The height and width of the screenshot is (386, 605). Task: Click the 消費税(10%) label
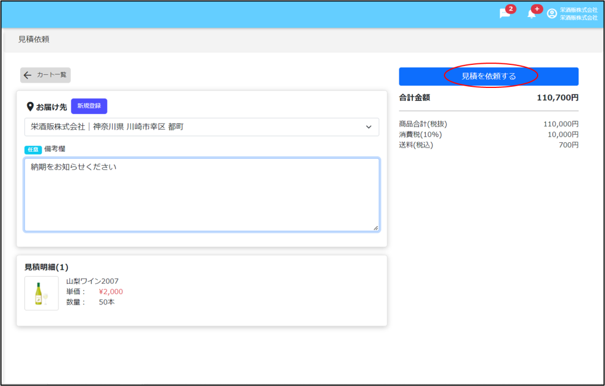[420, 135]
